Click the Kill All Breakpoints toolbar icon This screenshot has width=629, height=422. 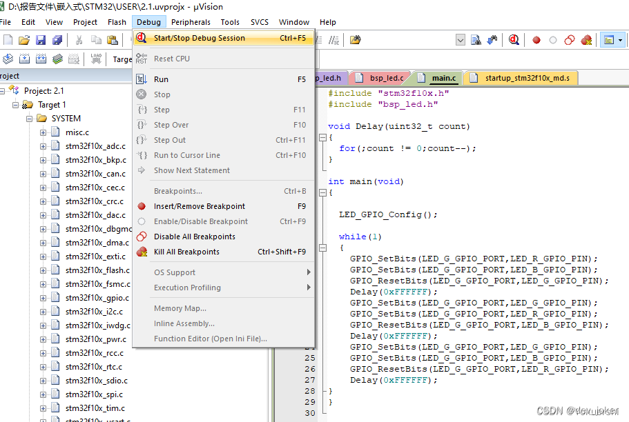pyautogui.click(x=586, y=40)
